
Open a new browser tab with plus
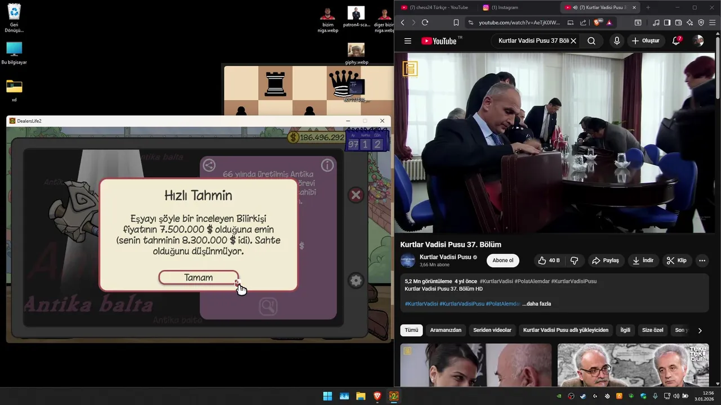[648, 7]
